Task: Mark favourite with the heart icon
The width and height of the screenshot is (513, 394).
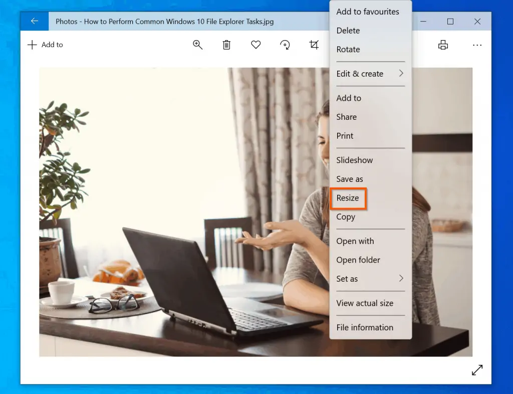Action: (x=256, y=45)
